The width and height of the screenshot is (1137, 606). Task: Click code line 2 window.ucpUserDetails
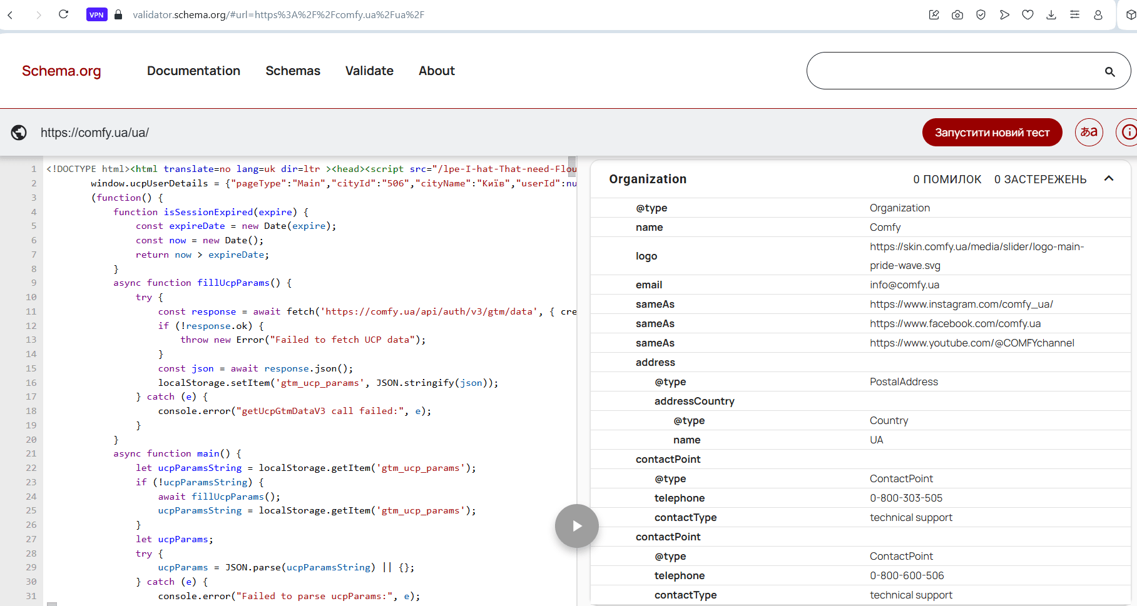tap(334, 183)
